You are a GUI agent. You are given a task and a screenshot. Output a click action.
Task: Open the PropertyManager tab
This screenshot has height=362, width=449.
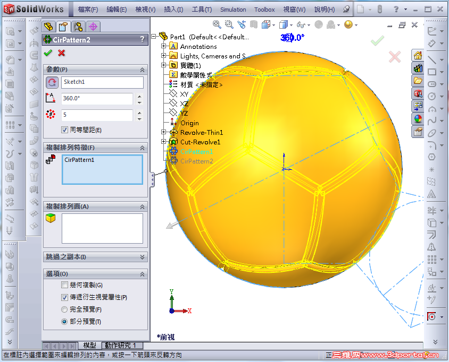coord(63,27)
